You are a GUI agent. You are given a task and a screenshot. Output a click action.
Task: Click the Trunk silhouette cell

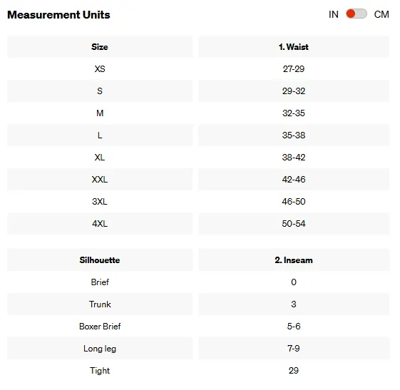pos(100,304)
